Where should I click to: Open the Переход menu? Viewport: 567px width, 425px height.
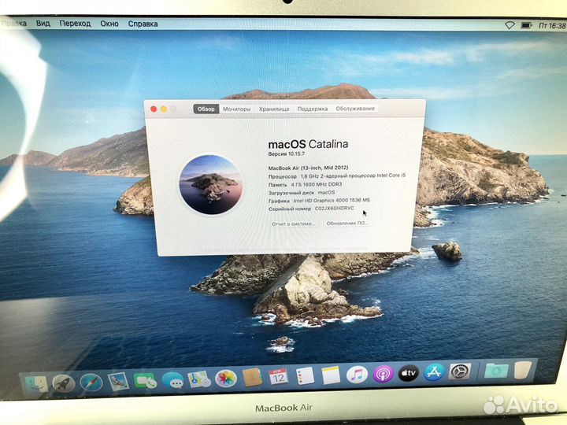pyautogui.click(x=75, y=24)
